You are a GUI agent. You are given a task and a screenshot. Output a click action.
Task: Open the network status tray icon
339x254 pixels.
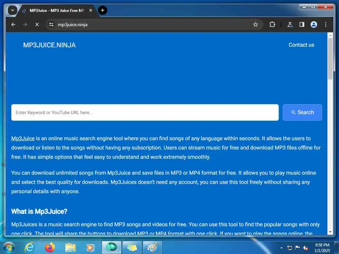(289, 248)
